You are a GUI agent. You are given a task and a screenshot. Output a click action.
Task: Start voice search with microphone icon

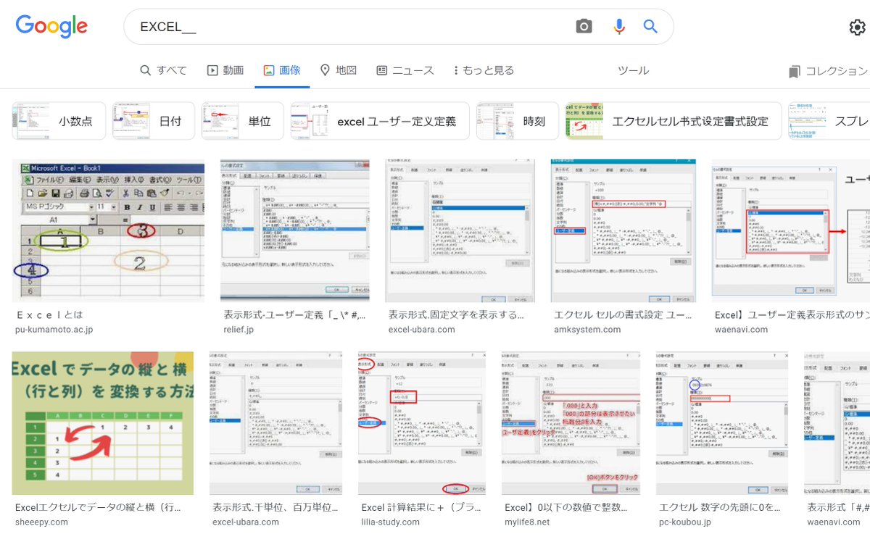(x=618, y=27)
